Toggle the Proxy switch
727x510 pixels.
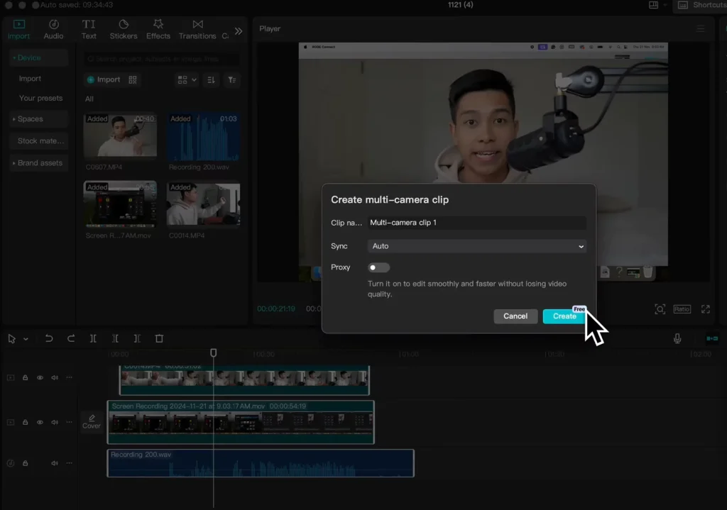378,267
